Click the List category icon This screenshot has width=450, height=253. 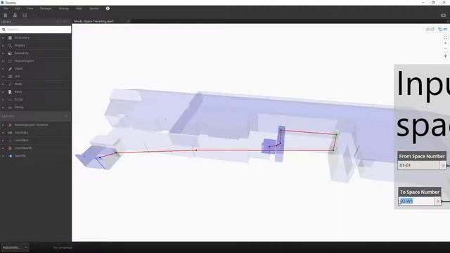tap(10, 77)
